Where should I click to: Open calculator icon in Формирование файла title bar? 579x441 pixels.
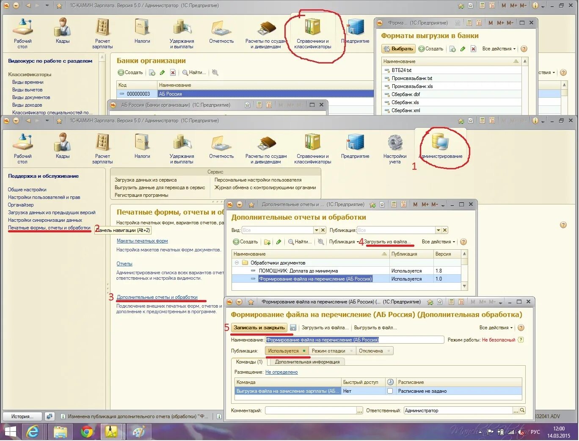[451, 302]
